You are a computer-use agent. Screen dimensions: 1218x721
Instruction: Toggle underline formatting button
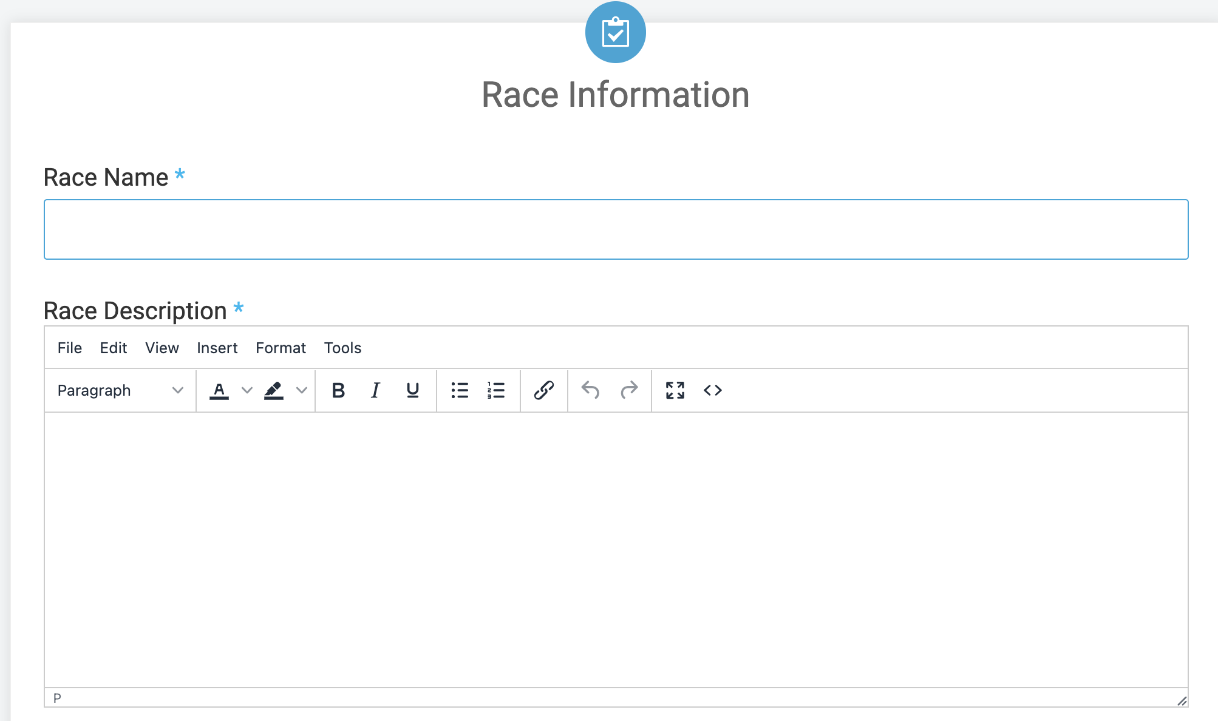pyautogui.click(x=413, y=390)
